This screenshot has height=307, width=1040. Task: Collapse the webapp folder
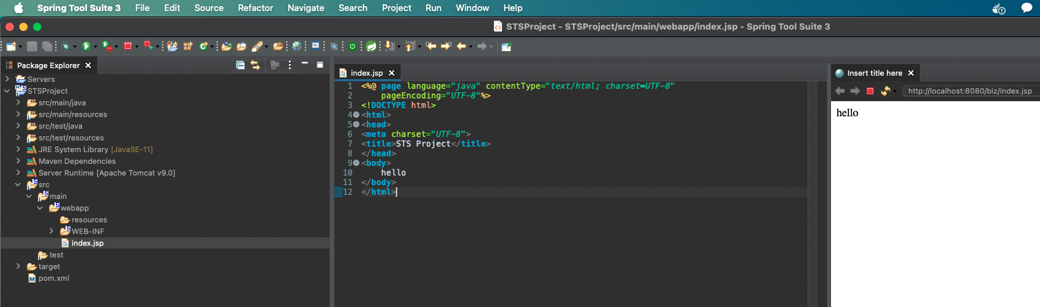(41, 208)
